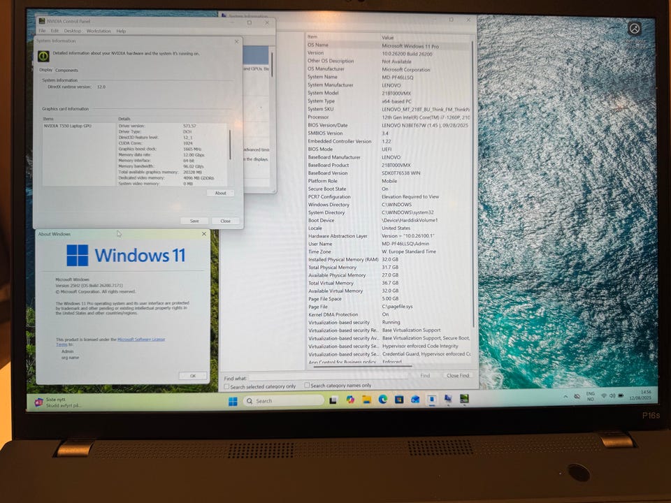Click the Learn about this picture desktop icon
The image size is (671, 503).
(635, 29)
